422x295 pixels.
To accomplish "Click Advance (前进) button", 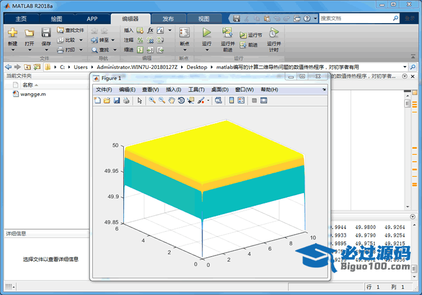I will click(249, 45).
